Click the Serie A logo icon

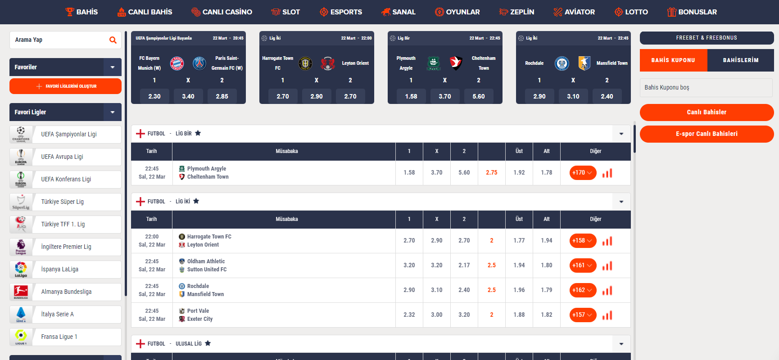21,314
